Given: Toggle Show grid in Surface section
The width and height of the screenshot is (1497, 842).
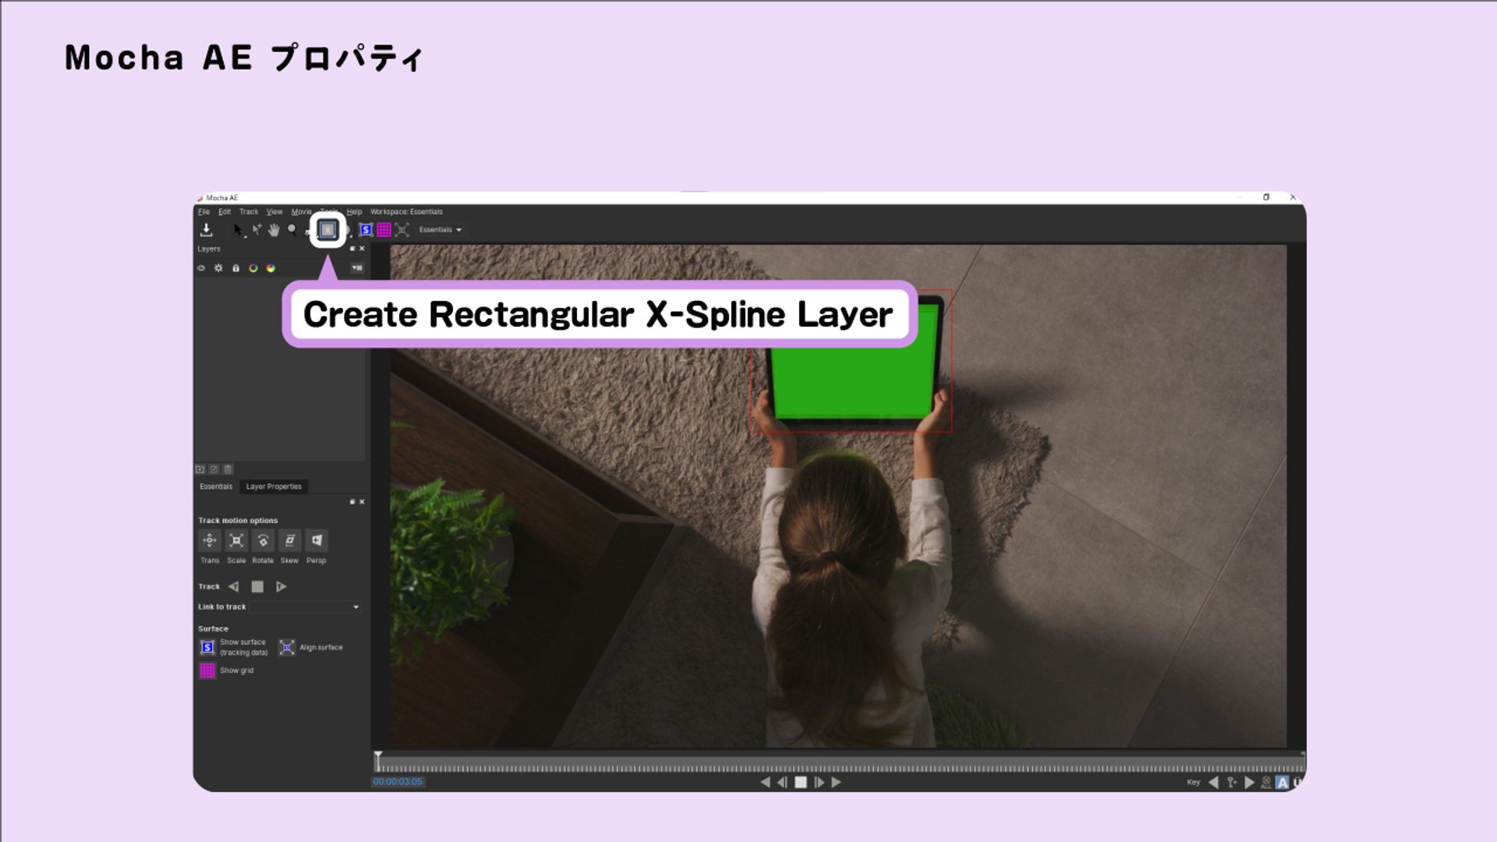Looking at the screenshot, I should tap(207, 670).
